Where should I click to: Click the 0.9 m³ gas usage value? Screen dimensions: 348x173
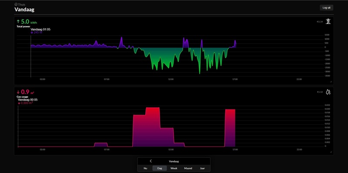(27, 92)
